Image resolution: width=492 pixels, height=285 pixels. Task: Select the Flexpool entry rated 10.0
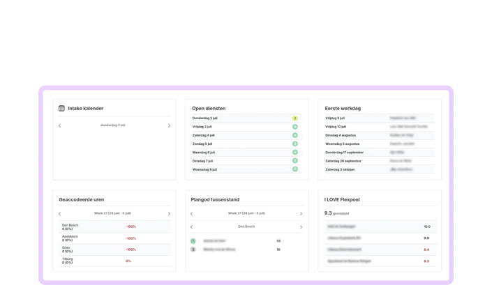(380, 226)
